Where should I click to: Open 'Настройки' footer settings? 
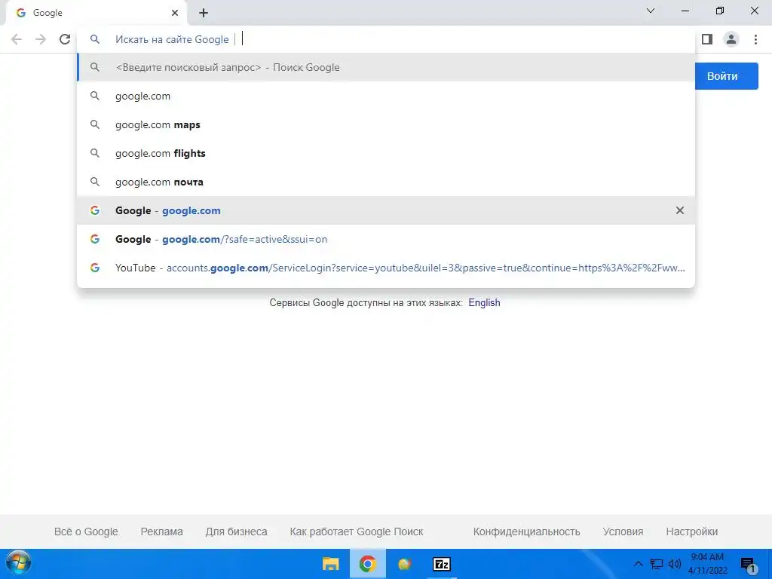click(692, 532)
